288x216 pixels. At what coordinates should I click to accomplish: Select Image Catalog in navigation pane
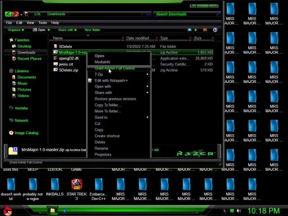26,133
